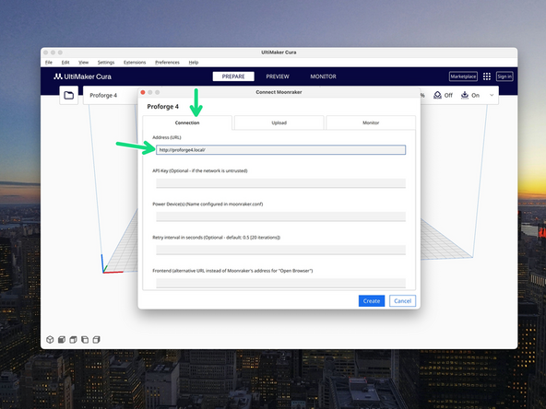Click the adhesion On icon setting

[469, 95]
